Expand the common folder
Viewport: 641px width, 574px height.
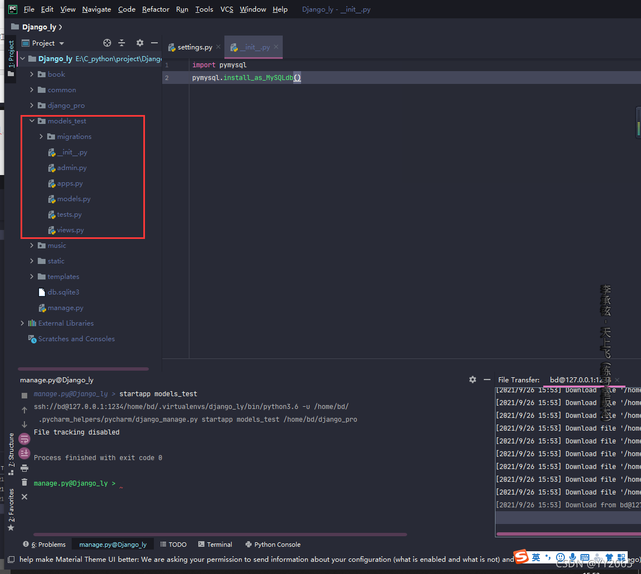pos(32,89)
